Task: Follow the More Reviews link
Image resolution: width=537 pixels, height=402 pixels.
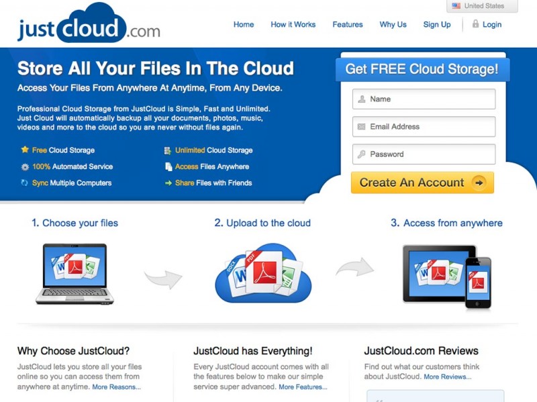Action: point(448,376)
